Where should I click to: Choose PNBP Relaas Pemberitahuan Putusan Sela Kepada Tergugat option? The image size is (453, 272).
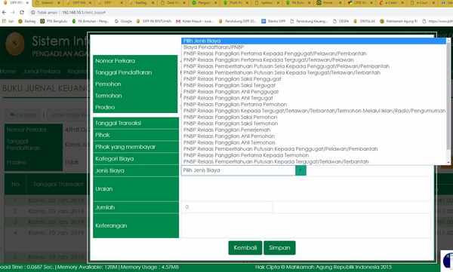pyautogui.click(x=314, y=72)
